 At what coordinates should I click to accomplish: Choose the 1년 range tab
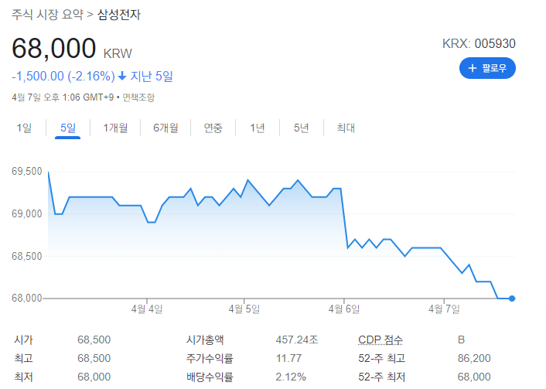pos(258,128)
